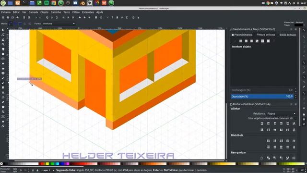Click first icon in Reorganizar row
307x173 pixels.
click(262, 158)
